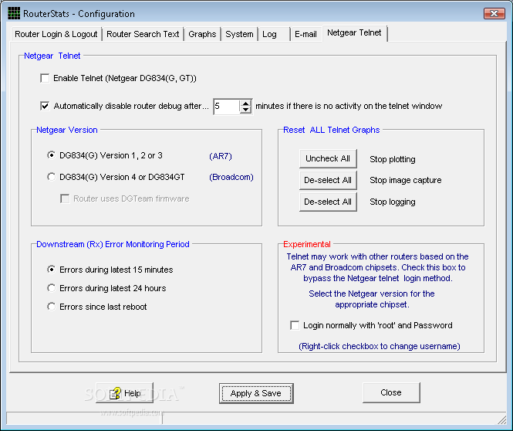The height and width of the screenshot is (431, 513).
Task: Click Downstream (Rx) Error Monitoring Period heading
Action: tap(113, 244)
